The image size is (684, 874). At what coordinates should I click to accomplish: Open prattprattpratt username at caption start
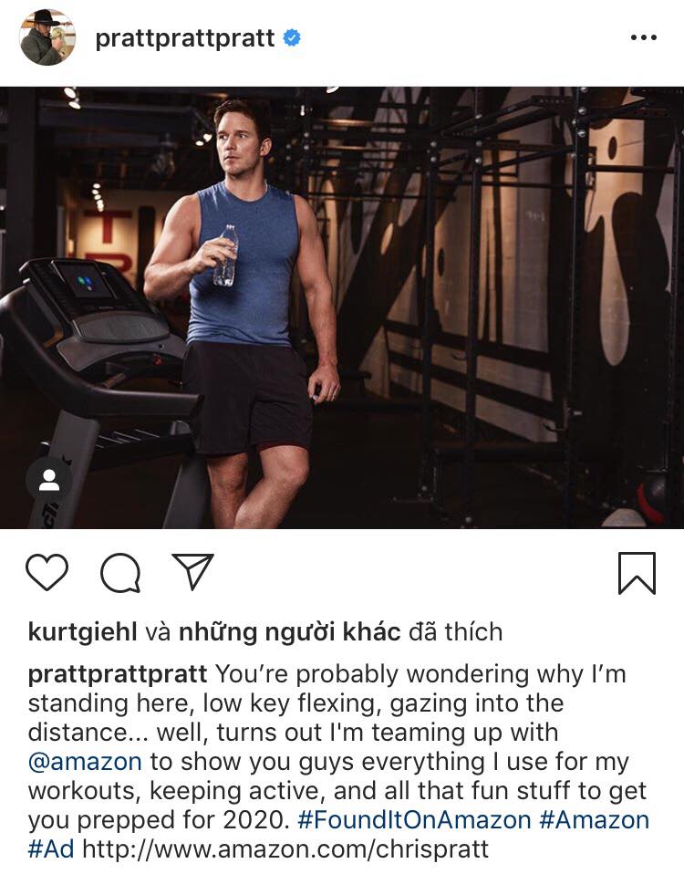coord(118,674)
